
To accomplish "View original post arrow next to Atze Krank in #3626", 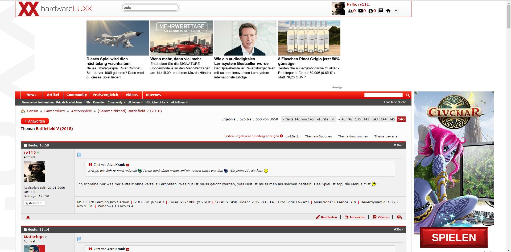I will (127, 165).
